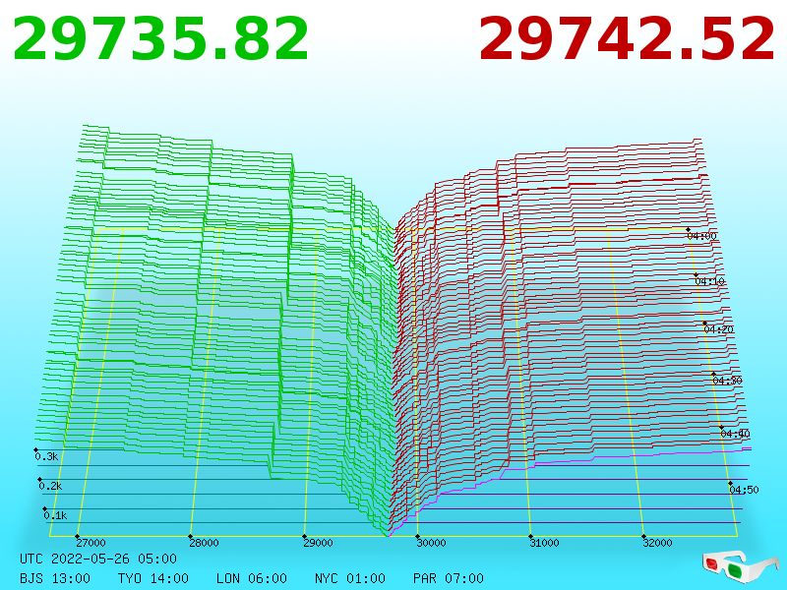
Task: Click the BJS 13:00 time
Action: [x=55, y=578]
